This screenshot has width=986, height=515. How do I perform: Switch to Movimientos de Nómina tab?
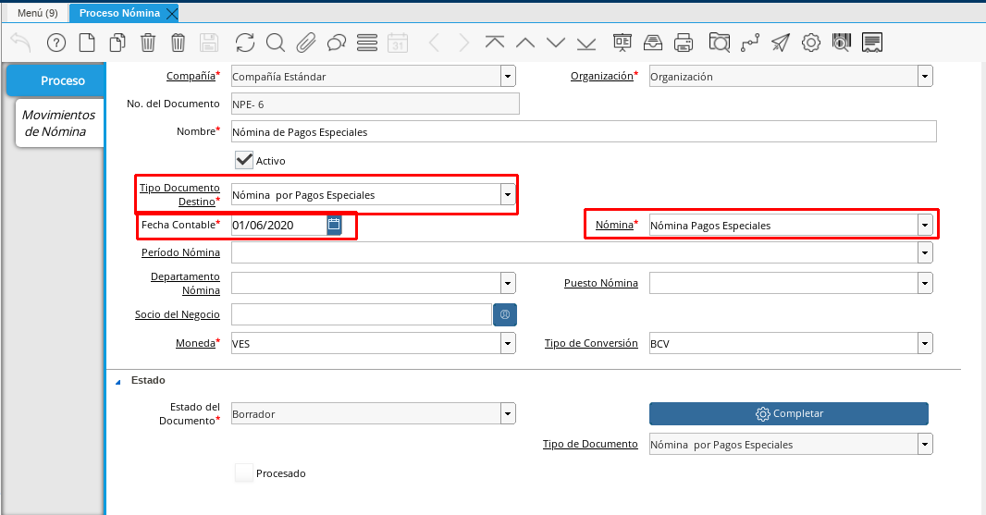click(57, 123)
